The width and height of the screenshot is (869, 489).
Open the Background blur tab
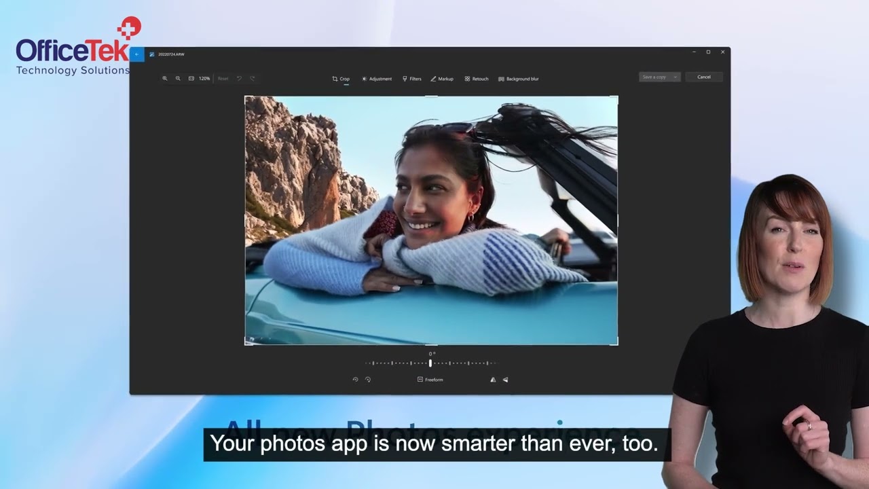519,79
